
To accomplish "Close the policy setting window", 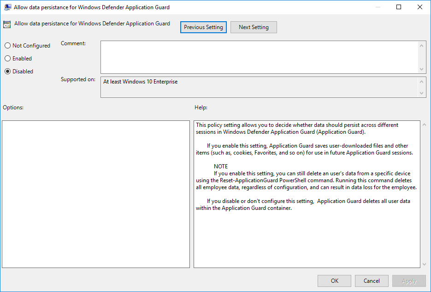I will coord(420,7).
